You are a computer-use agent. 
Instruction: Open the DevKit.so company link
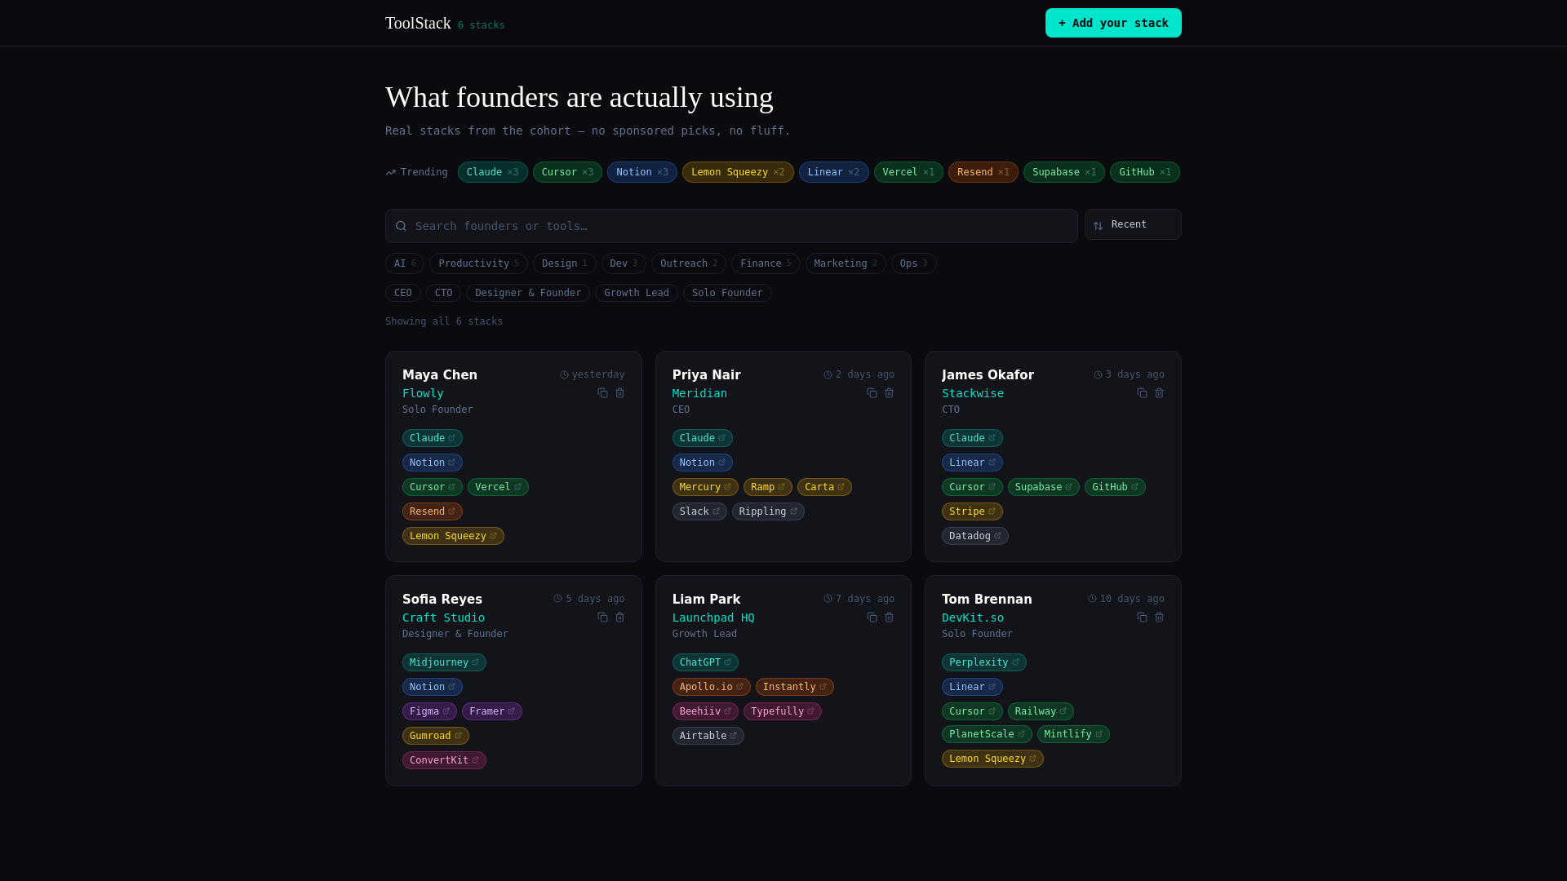click(973, 618)
